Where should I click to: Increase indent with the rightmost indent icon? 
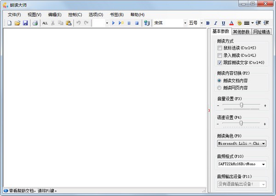(266, 23)
